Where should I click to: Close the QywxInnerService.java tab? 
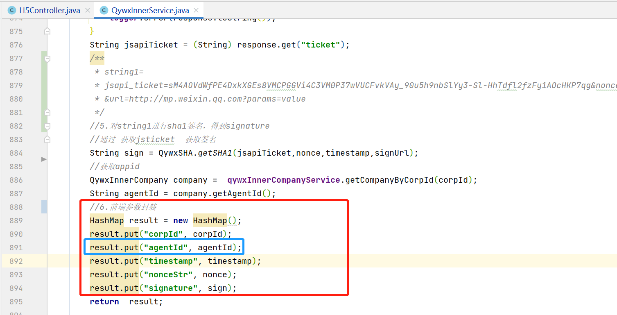[x=196, y=10]
